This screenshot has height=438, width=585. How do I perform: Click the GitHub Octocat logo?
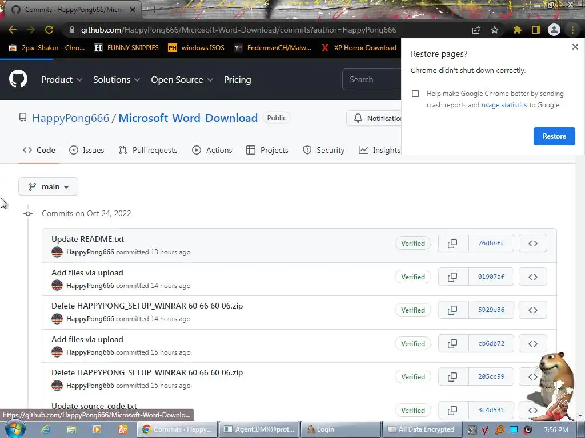coord(18,79)
